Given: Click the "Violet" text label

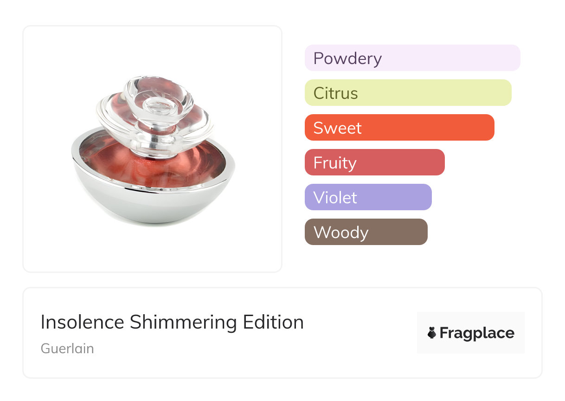Looking at the screenshot, I should click(335, 198).
